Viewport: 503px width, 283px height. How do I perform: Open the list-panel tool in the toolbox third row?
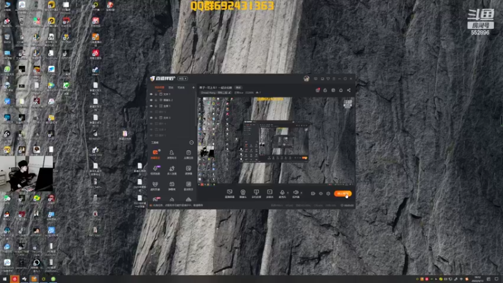click(x=188, y=186)
